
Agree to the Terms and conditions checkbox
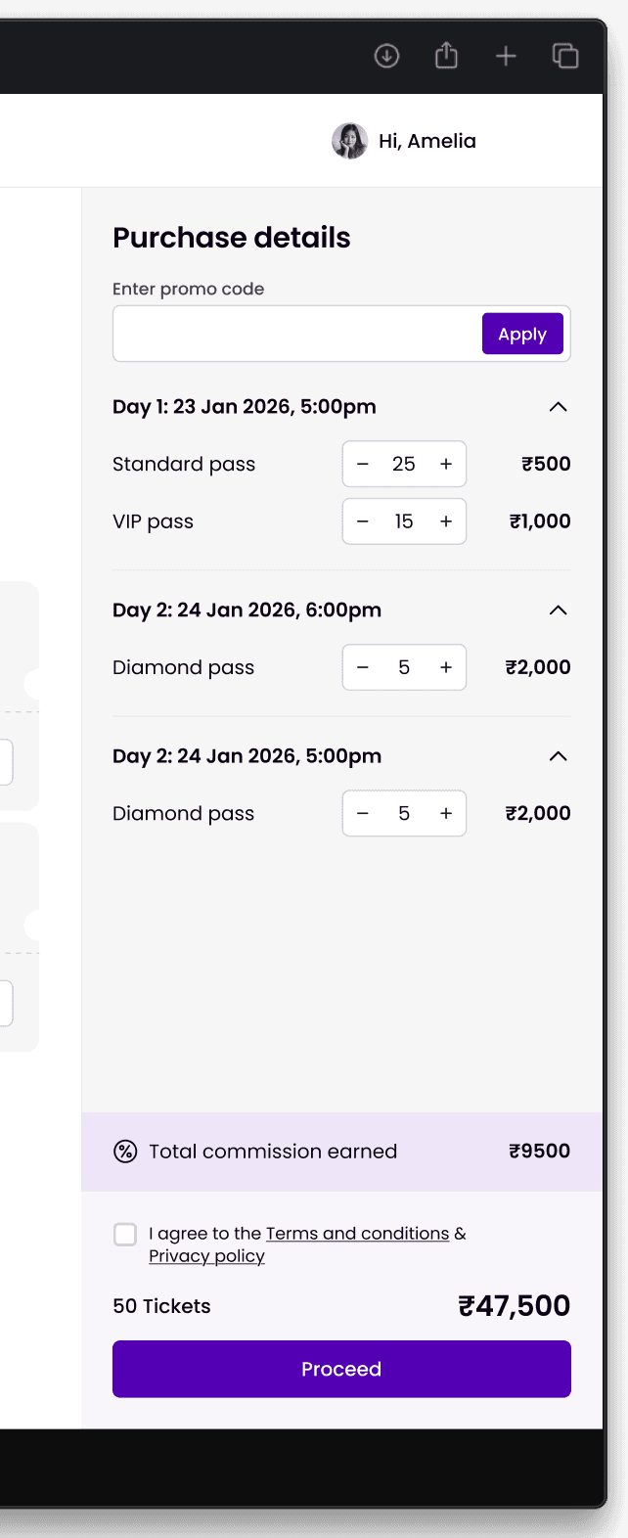click(x=125, y=1234)
